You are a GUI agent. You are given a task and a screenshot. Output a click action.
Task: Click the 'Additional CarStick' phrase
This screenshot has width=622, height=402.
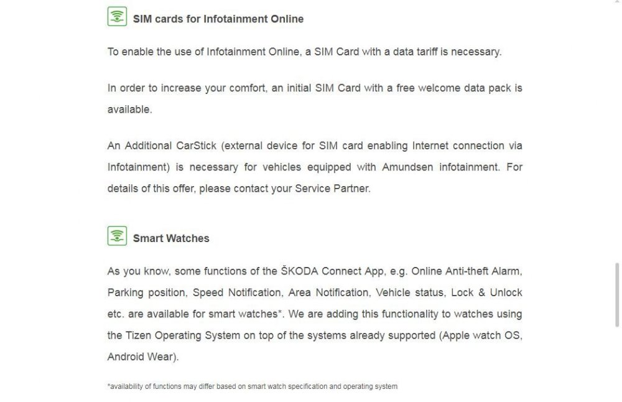point(170,146)
